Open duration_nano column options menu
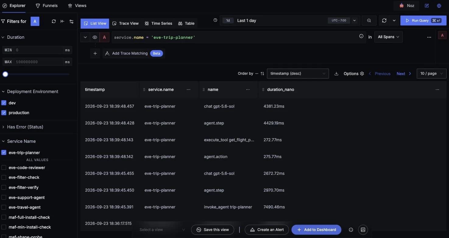The width and height of the screenshot is (449, 238). [437, 89]
